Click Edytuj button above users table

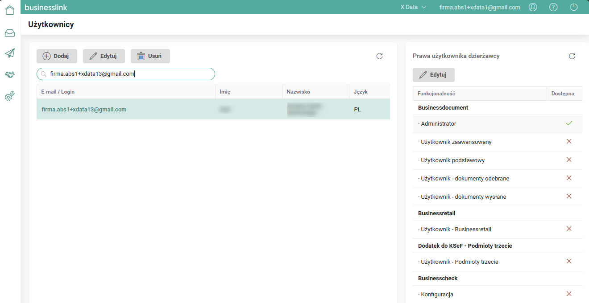point(104,56)
